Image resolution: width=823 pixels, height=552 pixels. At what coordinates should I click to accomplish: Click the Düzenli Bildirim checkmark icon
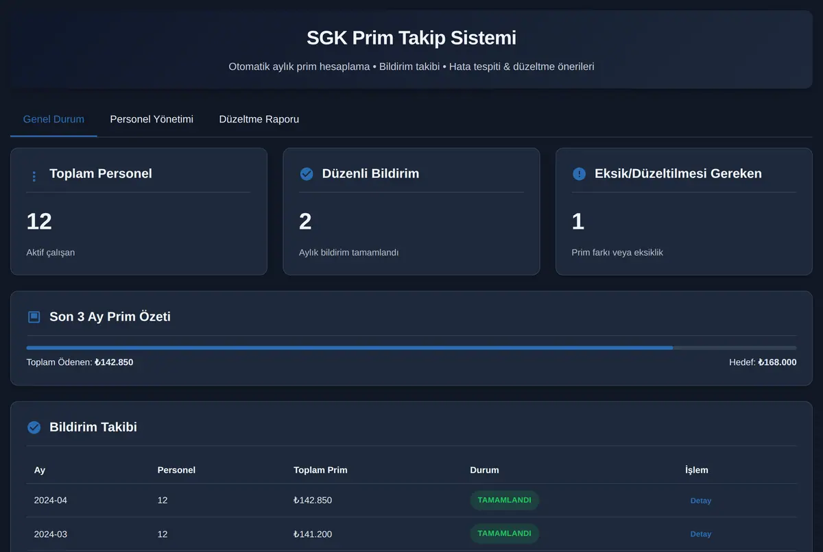click(307, 174)
